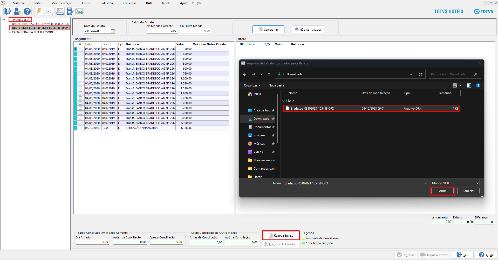Click the search magnifier in file dialog

[x=476, y=74]
